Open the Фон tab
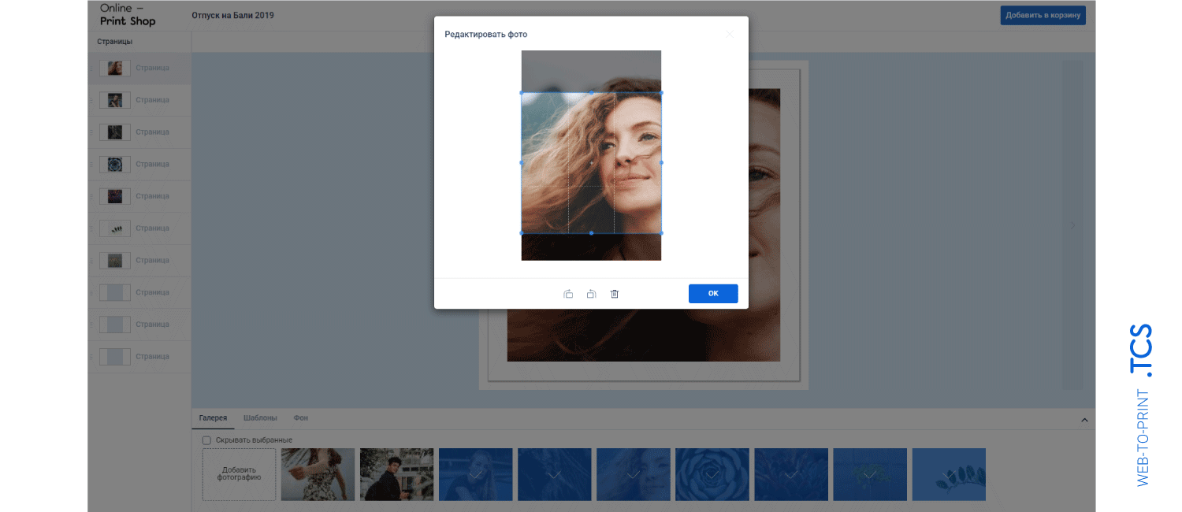 (x=300, y=418)
